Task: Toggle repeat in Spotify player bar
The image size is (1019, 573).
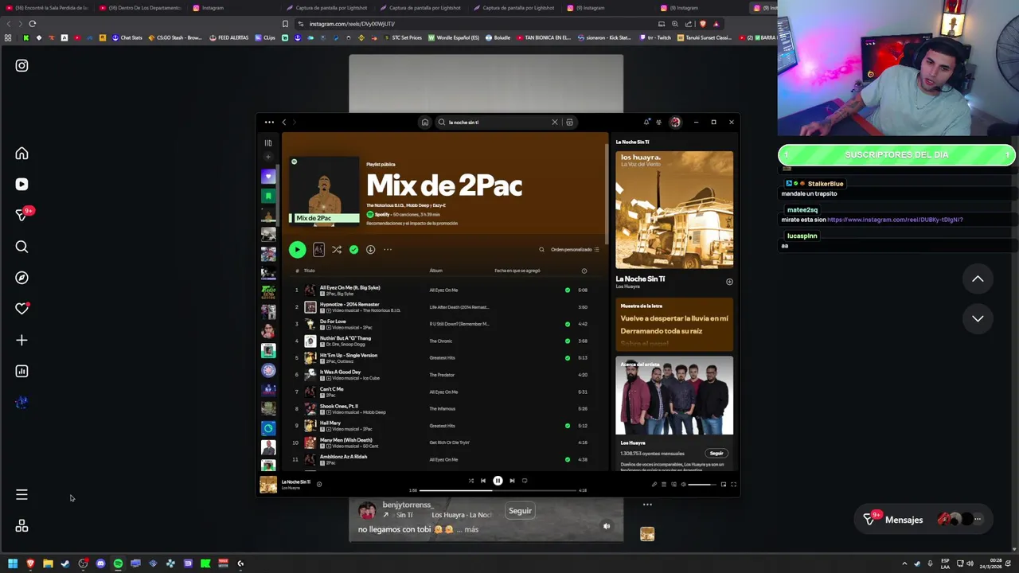Action: click(525, 481)
